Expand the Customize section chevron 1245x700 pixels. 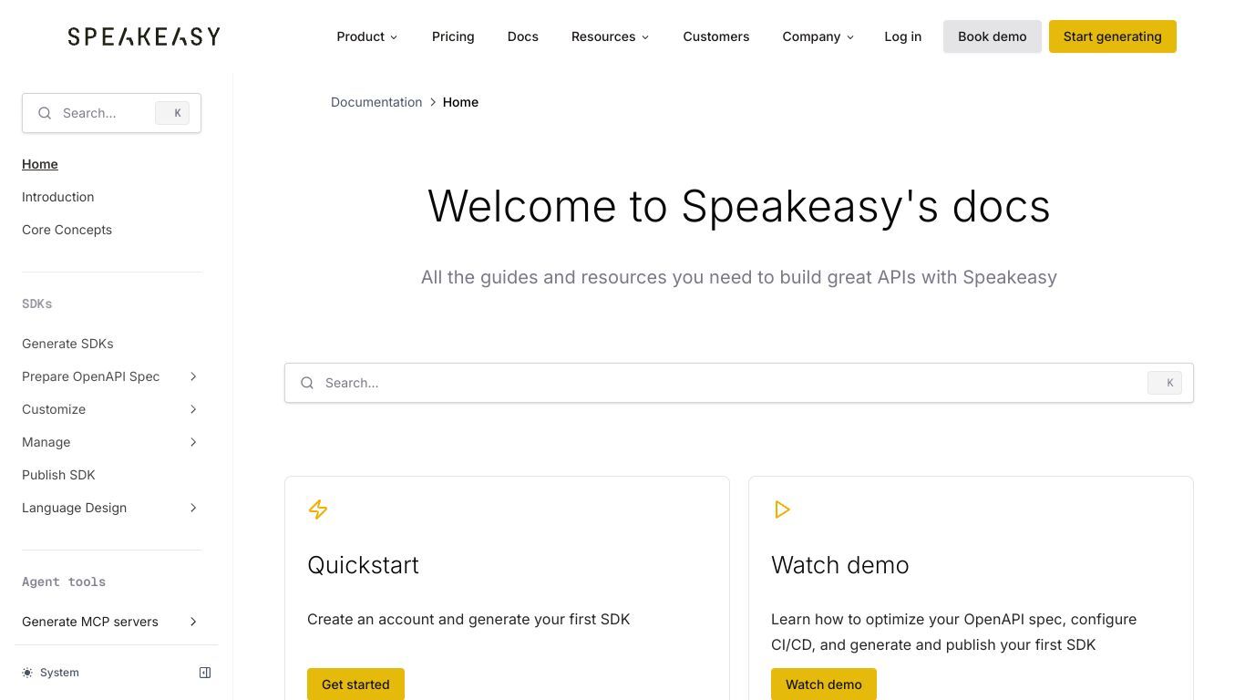point(193,409)
